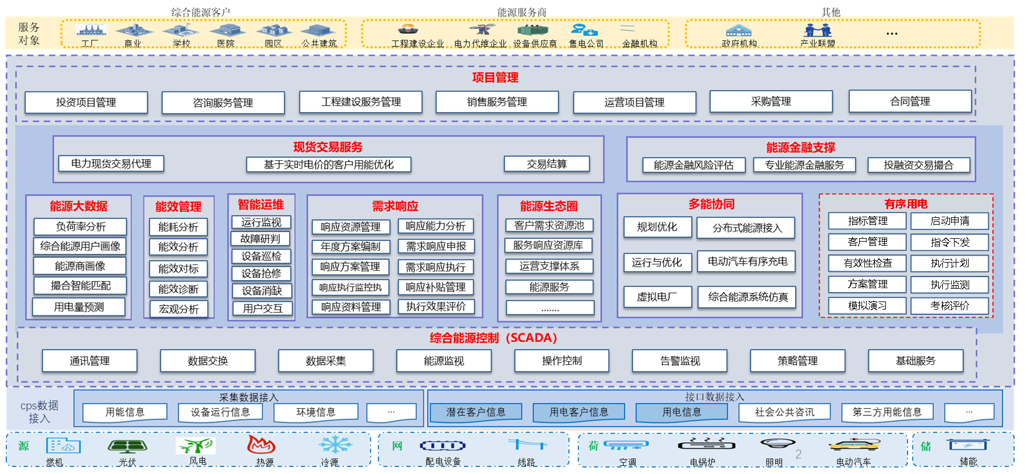1025x474 pixels.
Task: Click the 电动汽车有序充电 box
Action: pos(747,261)
